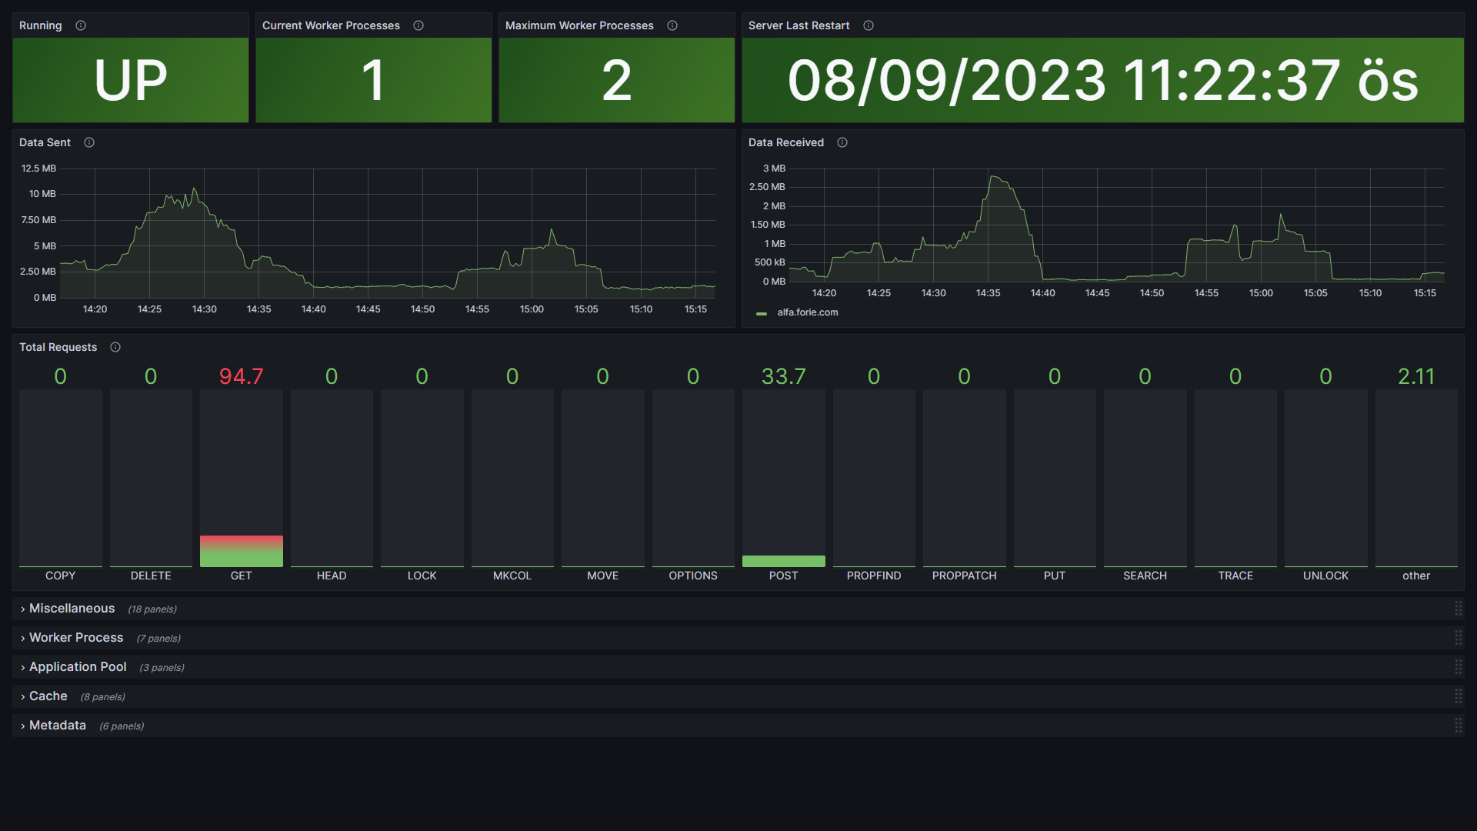This screenshot has width=1477, height=831.
Task: Open the Data Sent panel title menu
Action: 45,142
